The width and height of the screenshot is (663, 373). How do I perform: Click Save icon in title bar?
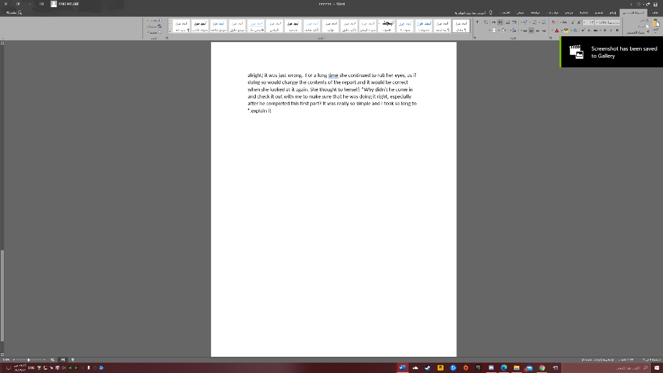[x=655, y=4]
